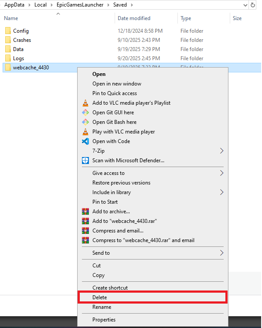The image size is (262, 328).
Task: Select the Crashes folder row
Action: click(x=22, y=40)
